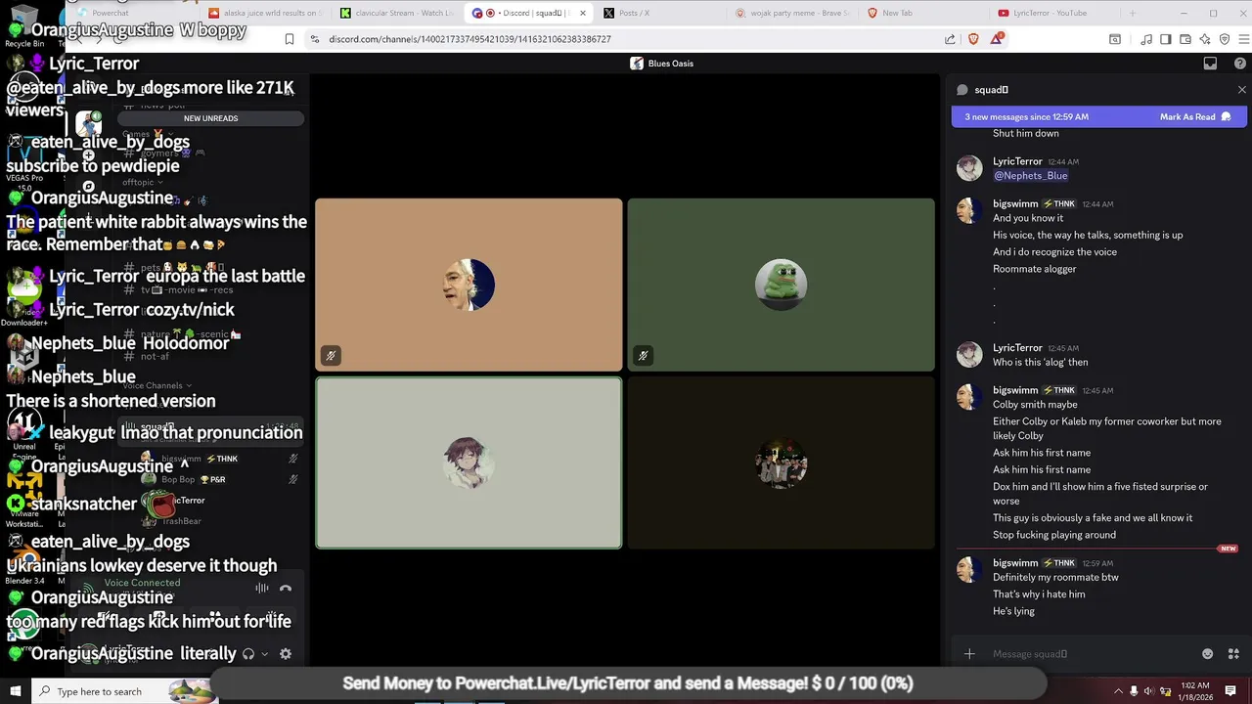Screen dimensions: 1252x704
Task: Click the plus attachment button in chat
Action: tap(969, 654)
